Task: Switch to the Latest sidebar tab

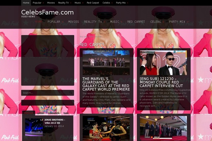Action: click(41, 113)
